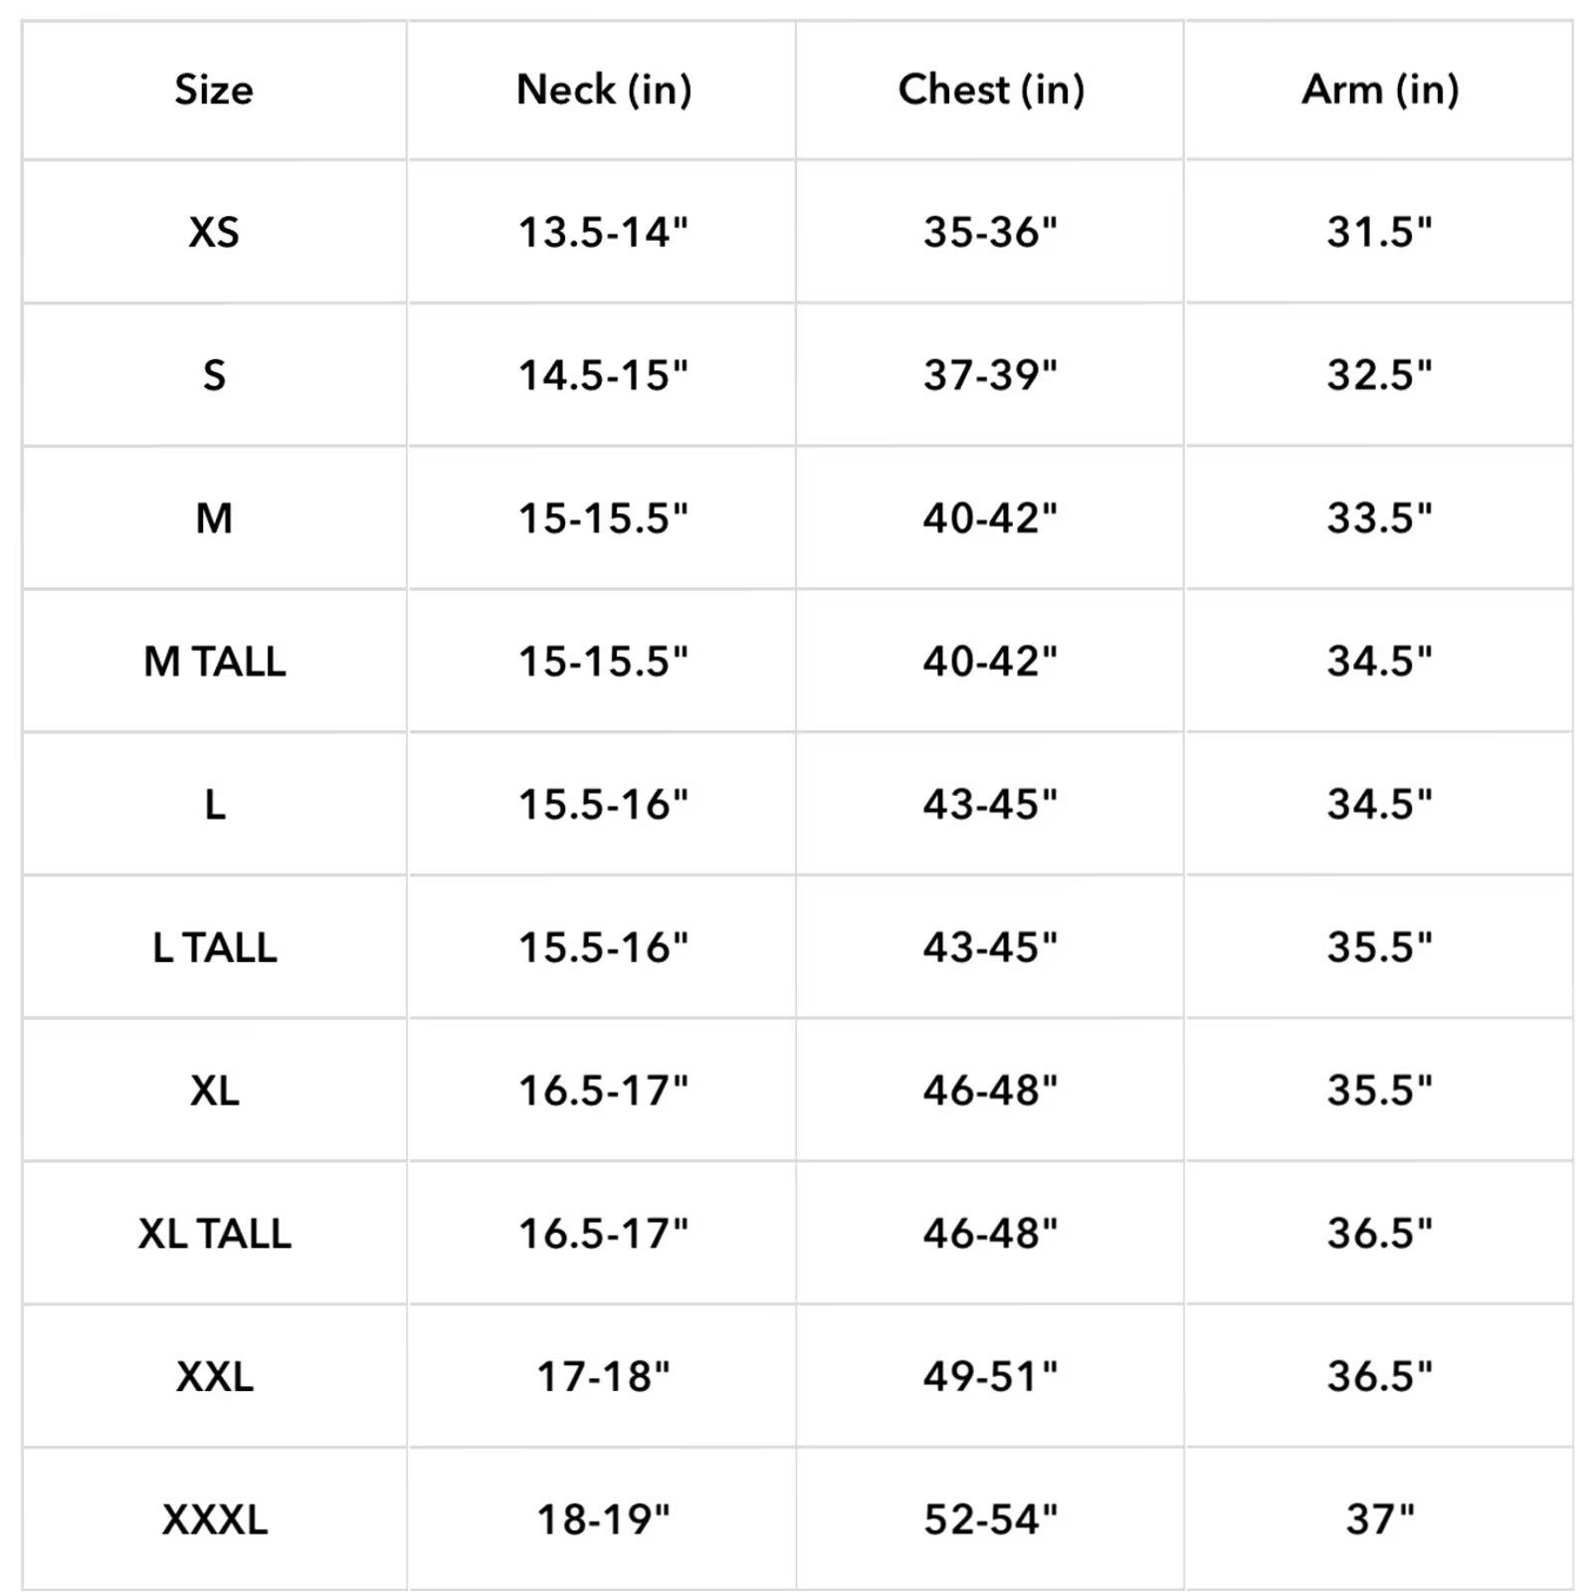Click the 18-19" neck value for XXXL
This screenshot has width=1592, height=1592.
603,1519
